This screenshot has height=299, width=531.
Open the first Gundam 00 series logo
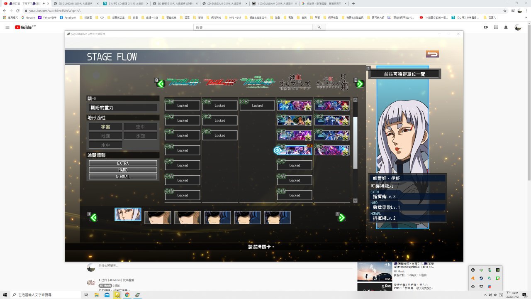tap(183, 82)
